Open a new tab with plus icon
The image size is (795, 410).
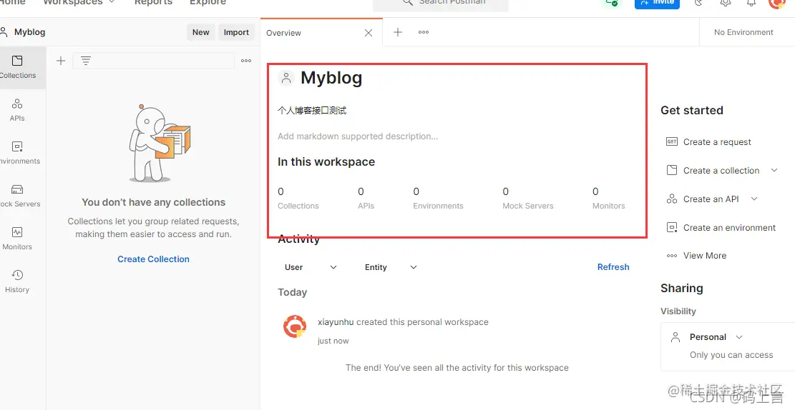point(398,32)
